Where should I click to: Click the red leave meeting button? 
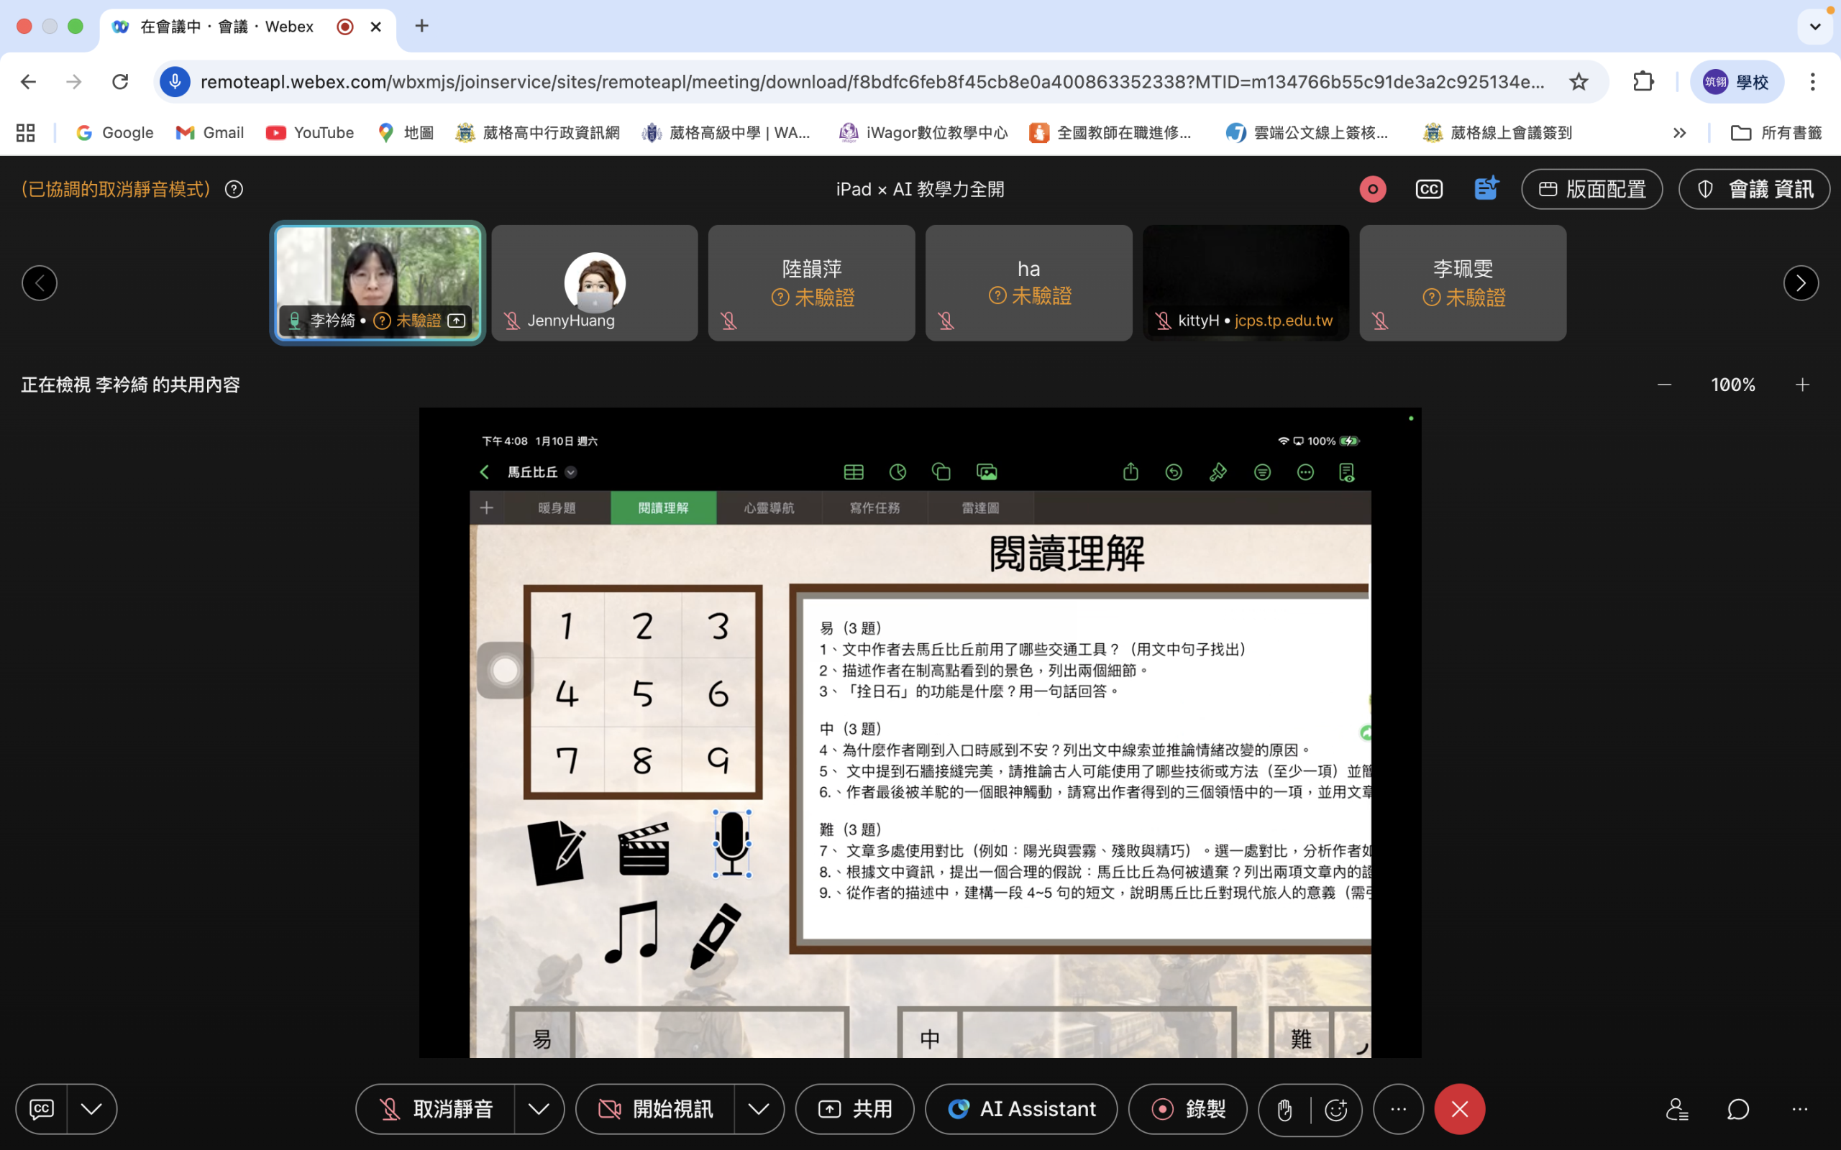(1459, 1109)
